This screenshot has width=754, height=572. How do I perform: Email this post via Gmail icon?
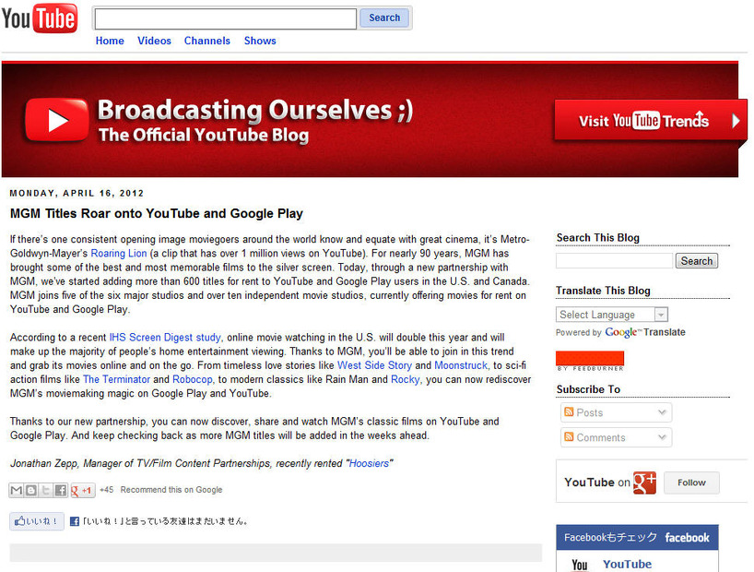(16, 490)
